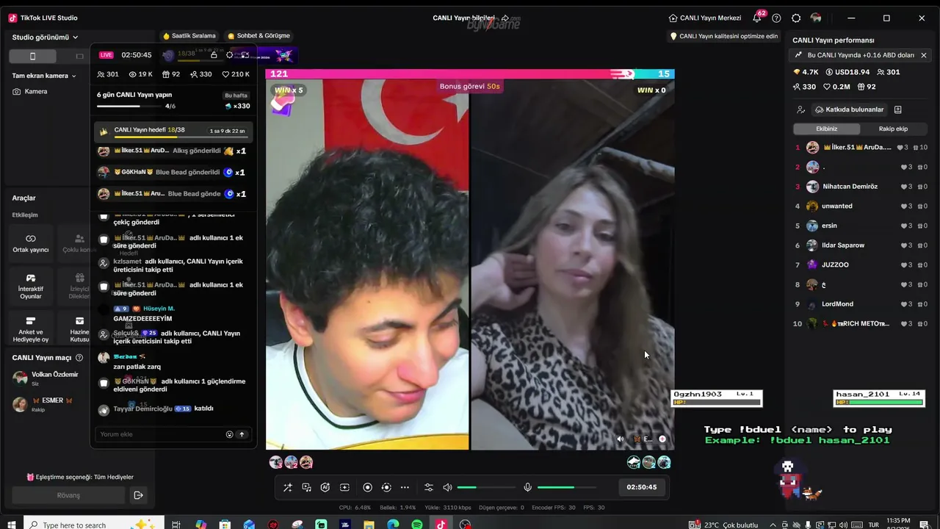Viewport: 940px width, 529px height.
Task: Open notifications bell with 62 badge
Action: (757, 18)
